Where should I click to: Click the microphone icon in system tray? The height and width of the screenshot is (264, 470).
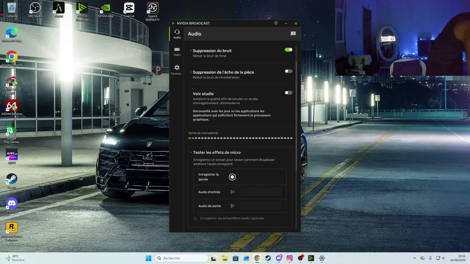(430, 258)
